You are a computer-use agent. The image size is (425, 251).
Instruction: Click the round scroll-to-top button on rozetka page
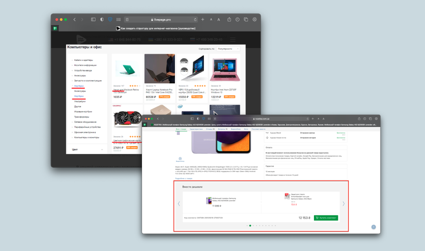[x=373, y=227]
